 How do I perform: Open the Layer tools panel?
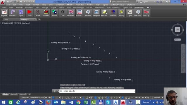click(130, 13)
